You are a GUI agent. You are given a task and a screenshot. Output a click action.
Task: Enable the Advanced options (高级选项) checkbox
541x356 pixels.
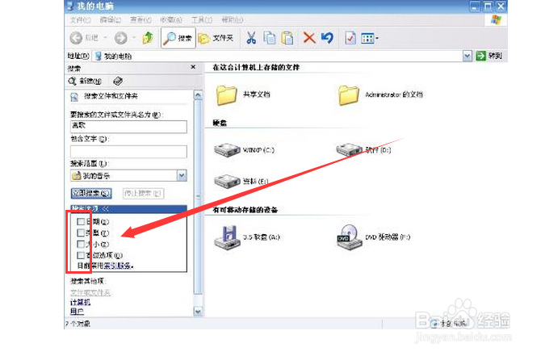click(x=81, y=255)
